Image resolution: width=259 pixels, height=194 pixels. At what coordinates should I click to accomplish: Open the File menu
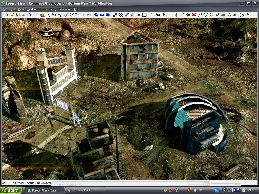click(x=5, y=9)
